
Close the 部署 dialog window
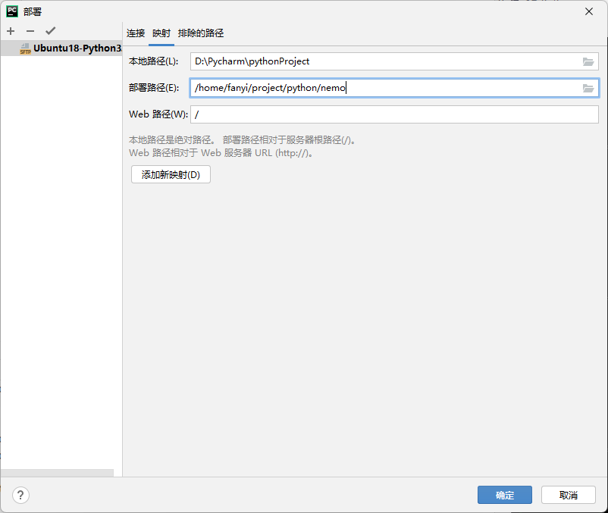(589, 11)
